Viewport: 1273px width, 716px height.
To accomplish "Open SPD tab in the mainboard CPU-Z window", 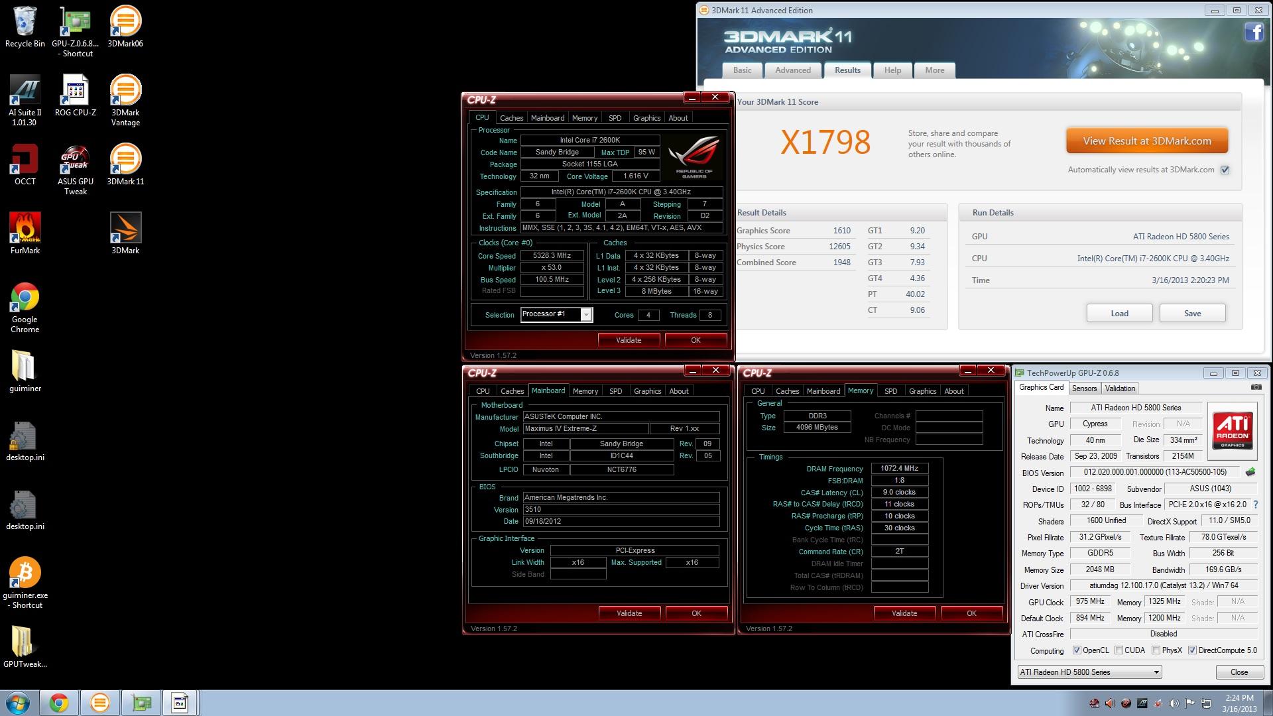I will (x=615, y=391).
